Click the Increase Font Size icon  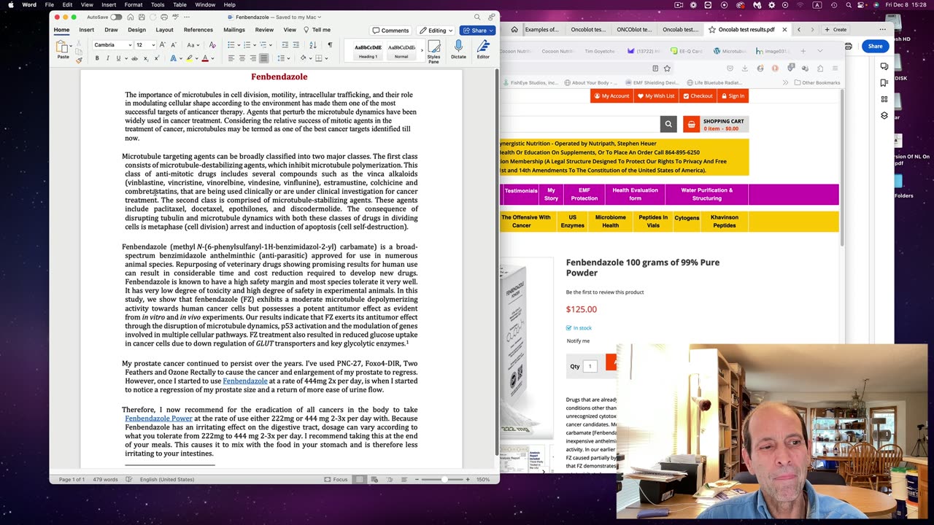[x=162, y=45]
